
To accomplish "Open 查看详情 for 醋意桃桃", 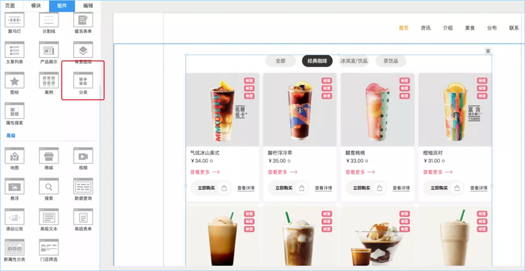I will (401, 188).
